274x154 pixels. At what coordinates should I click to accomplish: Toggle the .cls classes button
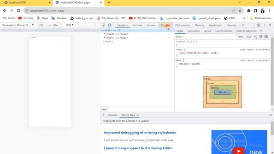point(248,37)
